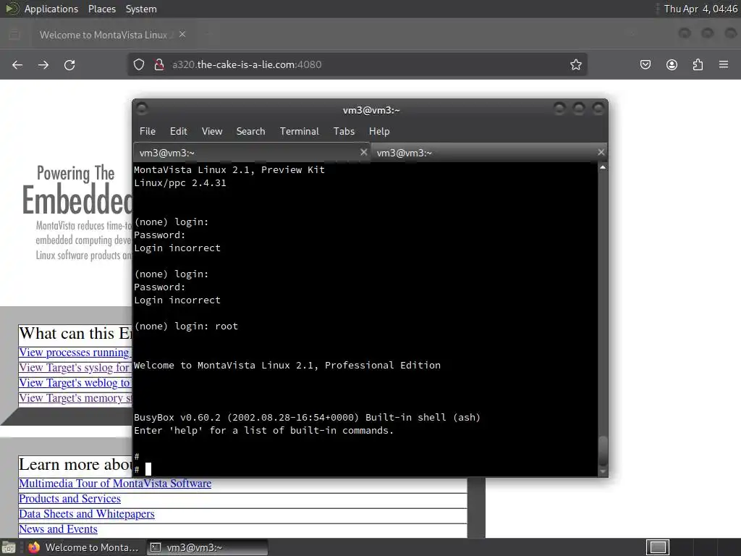
Task: Close the second vm3@vm3:~ terminal tab
Action: pyautogui.click(x=601, y=152)
